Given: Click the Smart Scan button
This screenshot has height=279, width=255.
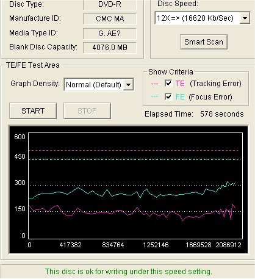Looking at the screenshot, I should (x=204, y=42).
